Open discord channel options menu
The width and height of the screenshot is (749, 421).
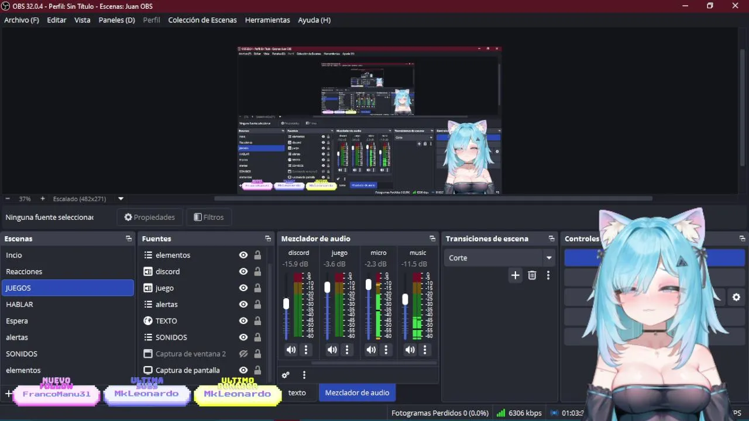click(305, 350)
